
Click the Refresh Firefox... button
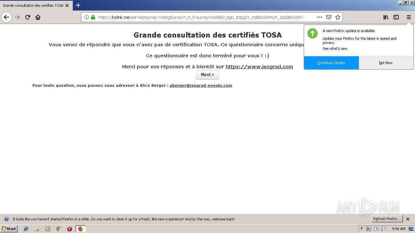pos(387,219)
